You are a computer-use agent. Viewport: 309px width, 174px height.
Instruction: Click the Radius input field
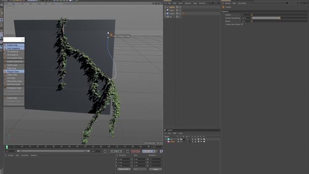pos(247,14)
